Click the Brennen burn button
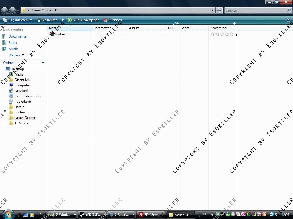Viewport: 293px width, 219px height. pos(113,20)
